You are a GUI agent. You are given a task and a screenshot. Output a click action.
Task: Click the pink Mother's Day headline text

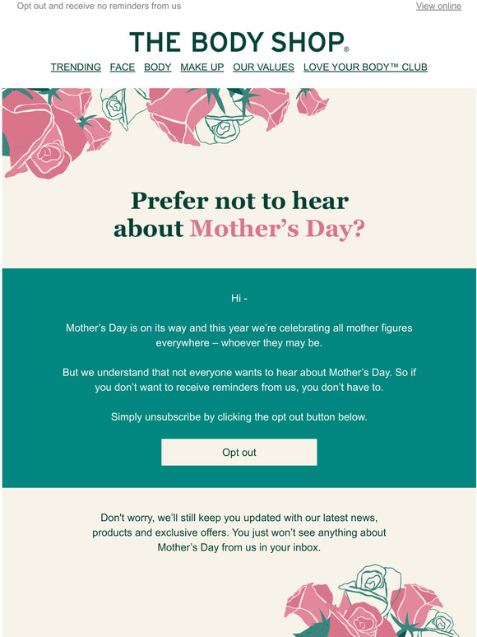[x=277, y=229]
